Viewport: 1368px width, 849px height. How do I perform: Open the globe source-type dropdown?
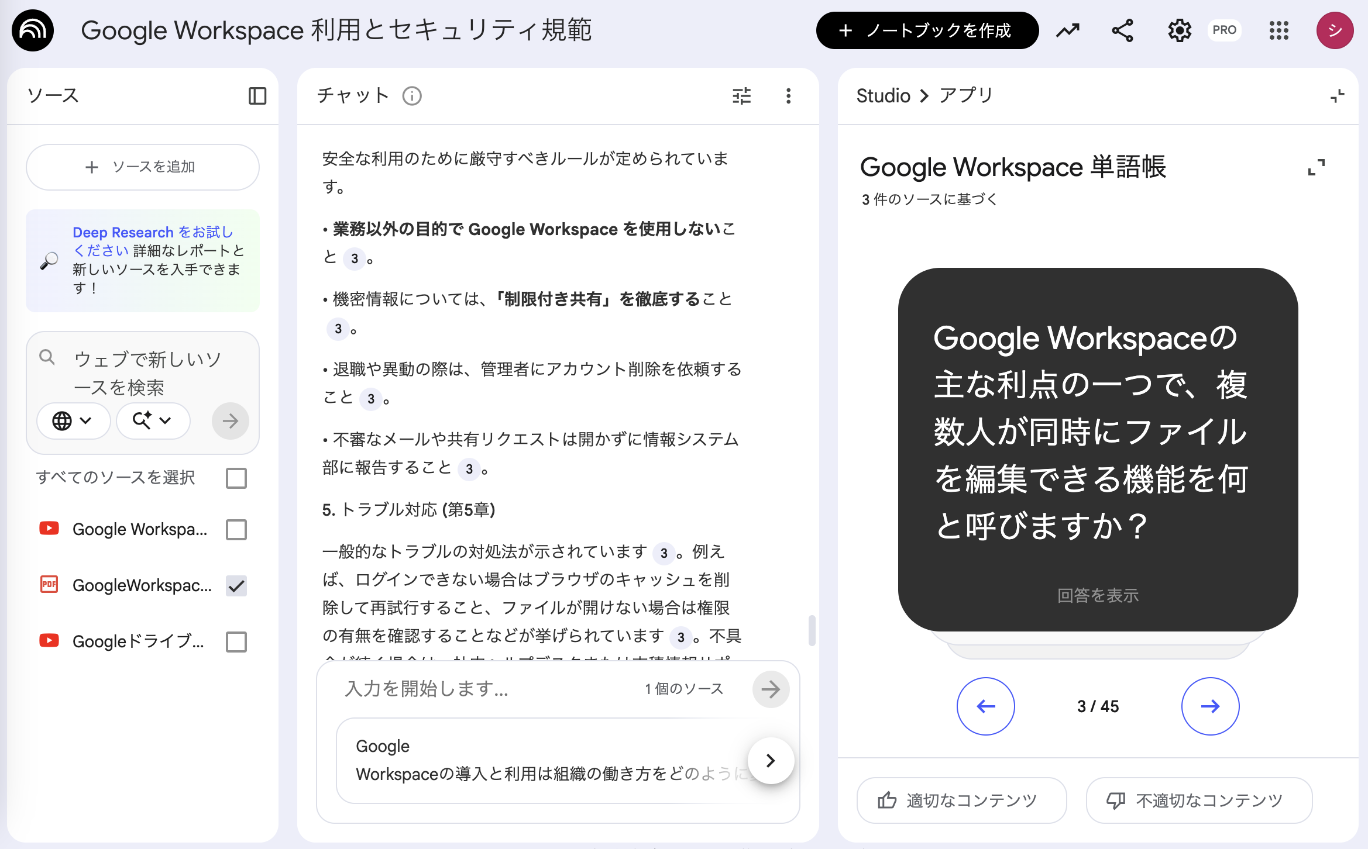coord(73,420)
